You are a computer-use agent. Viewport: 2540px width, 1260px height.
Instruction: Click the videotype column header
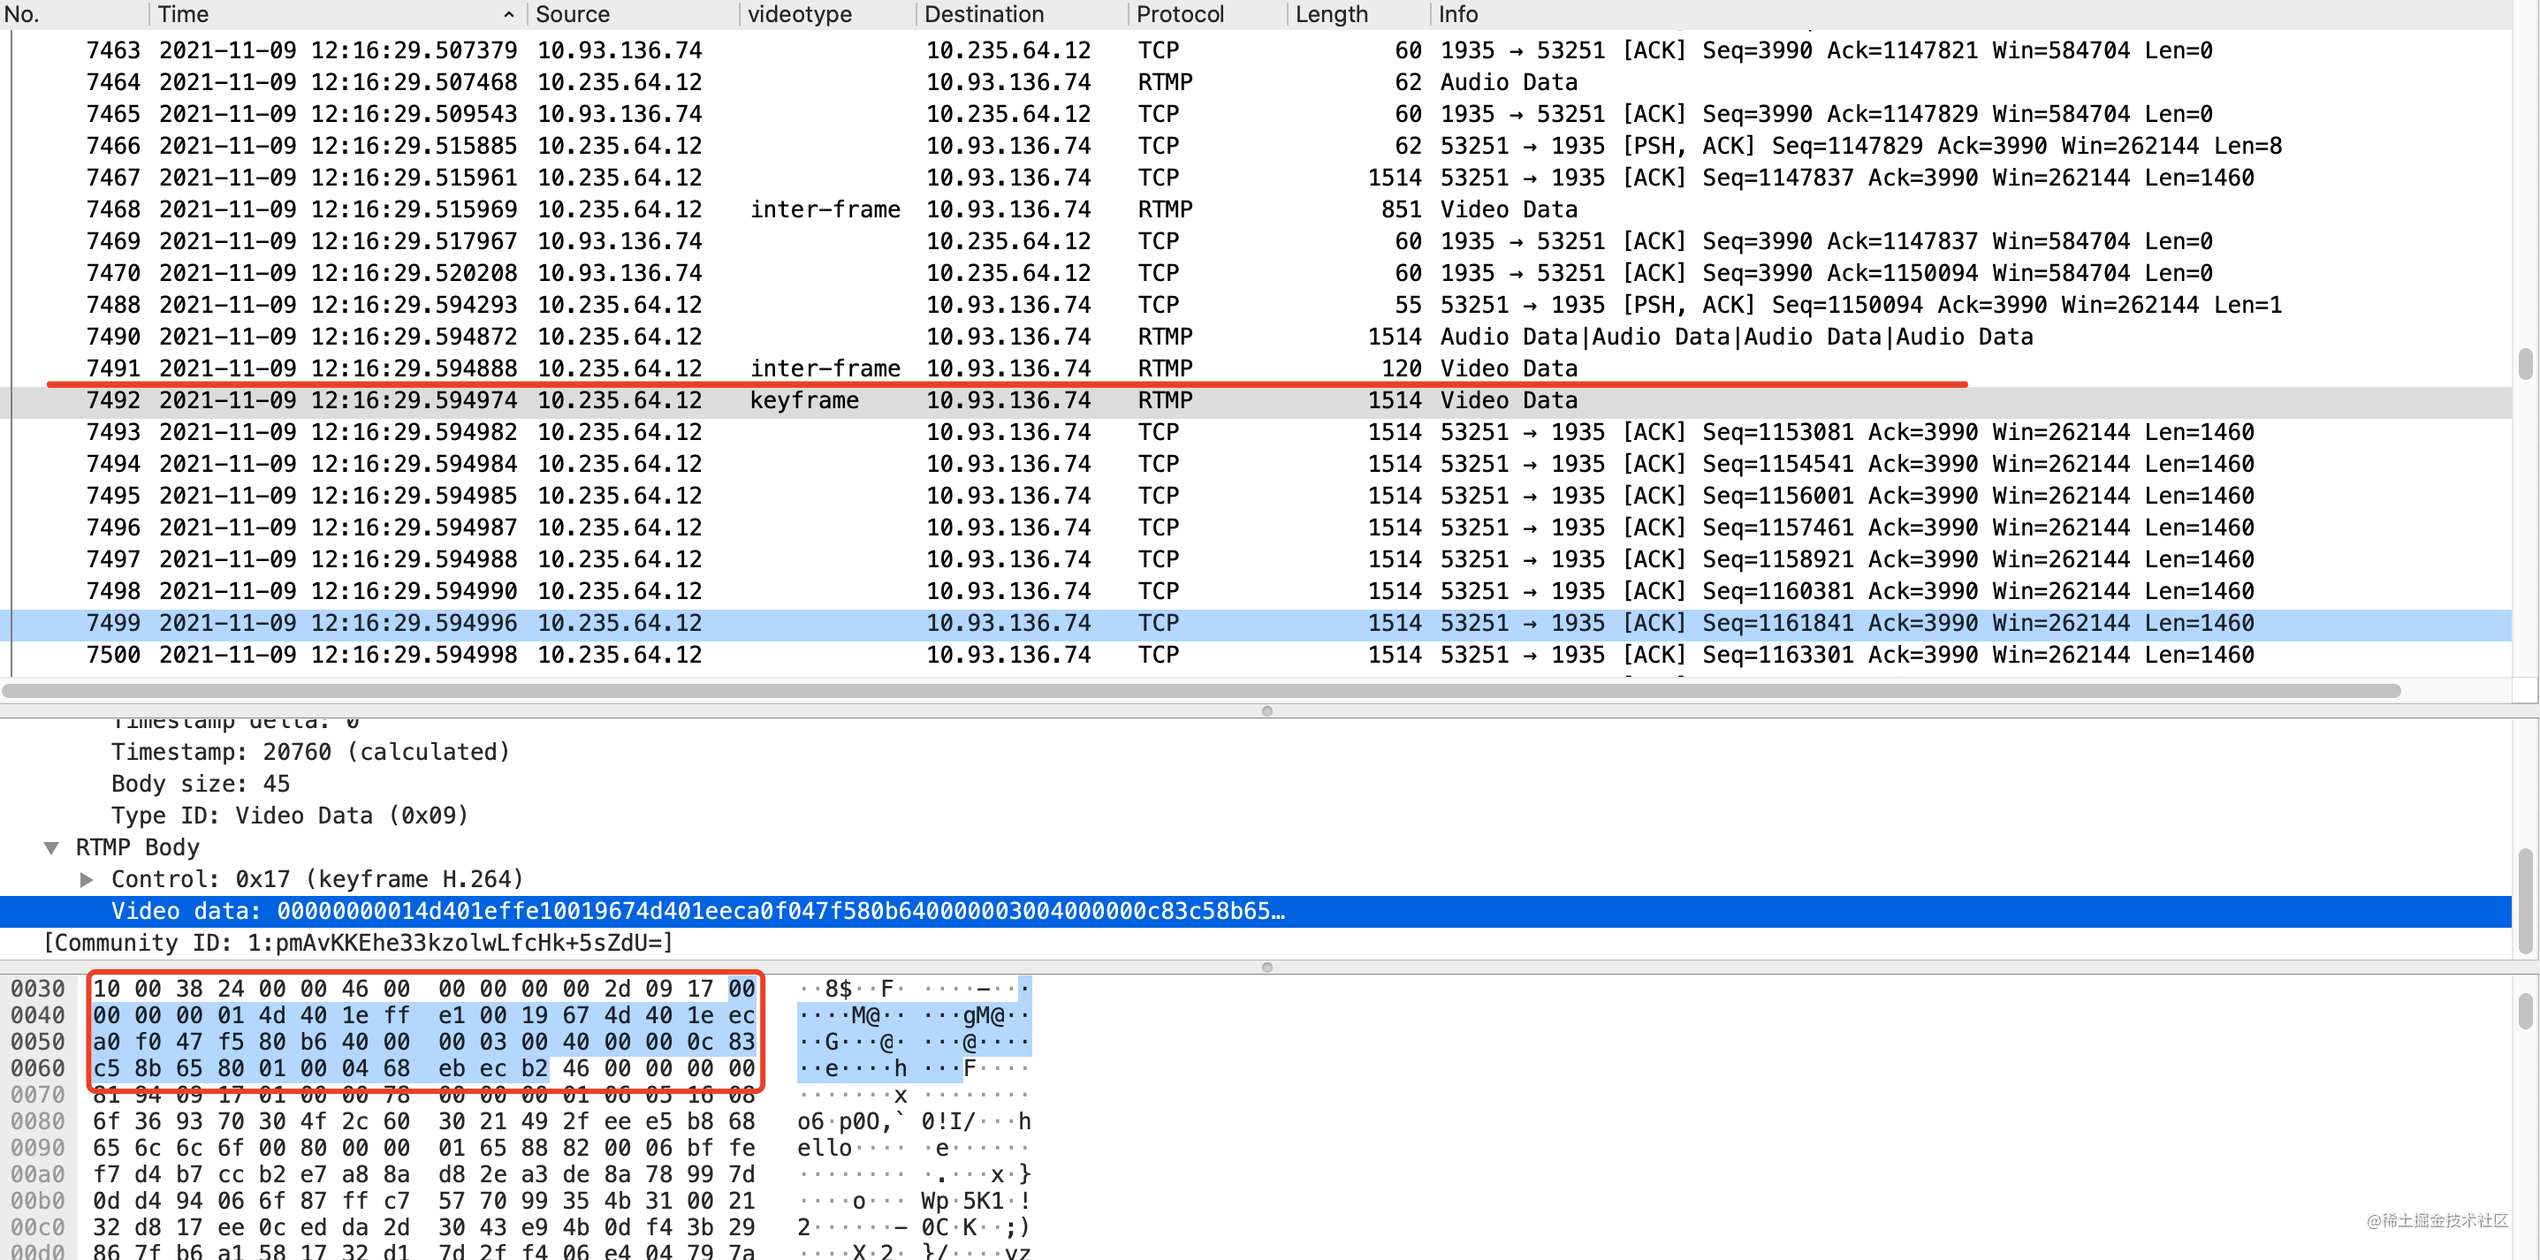click(799, 14)
